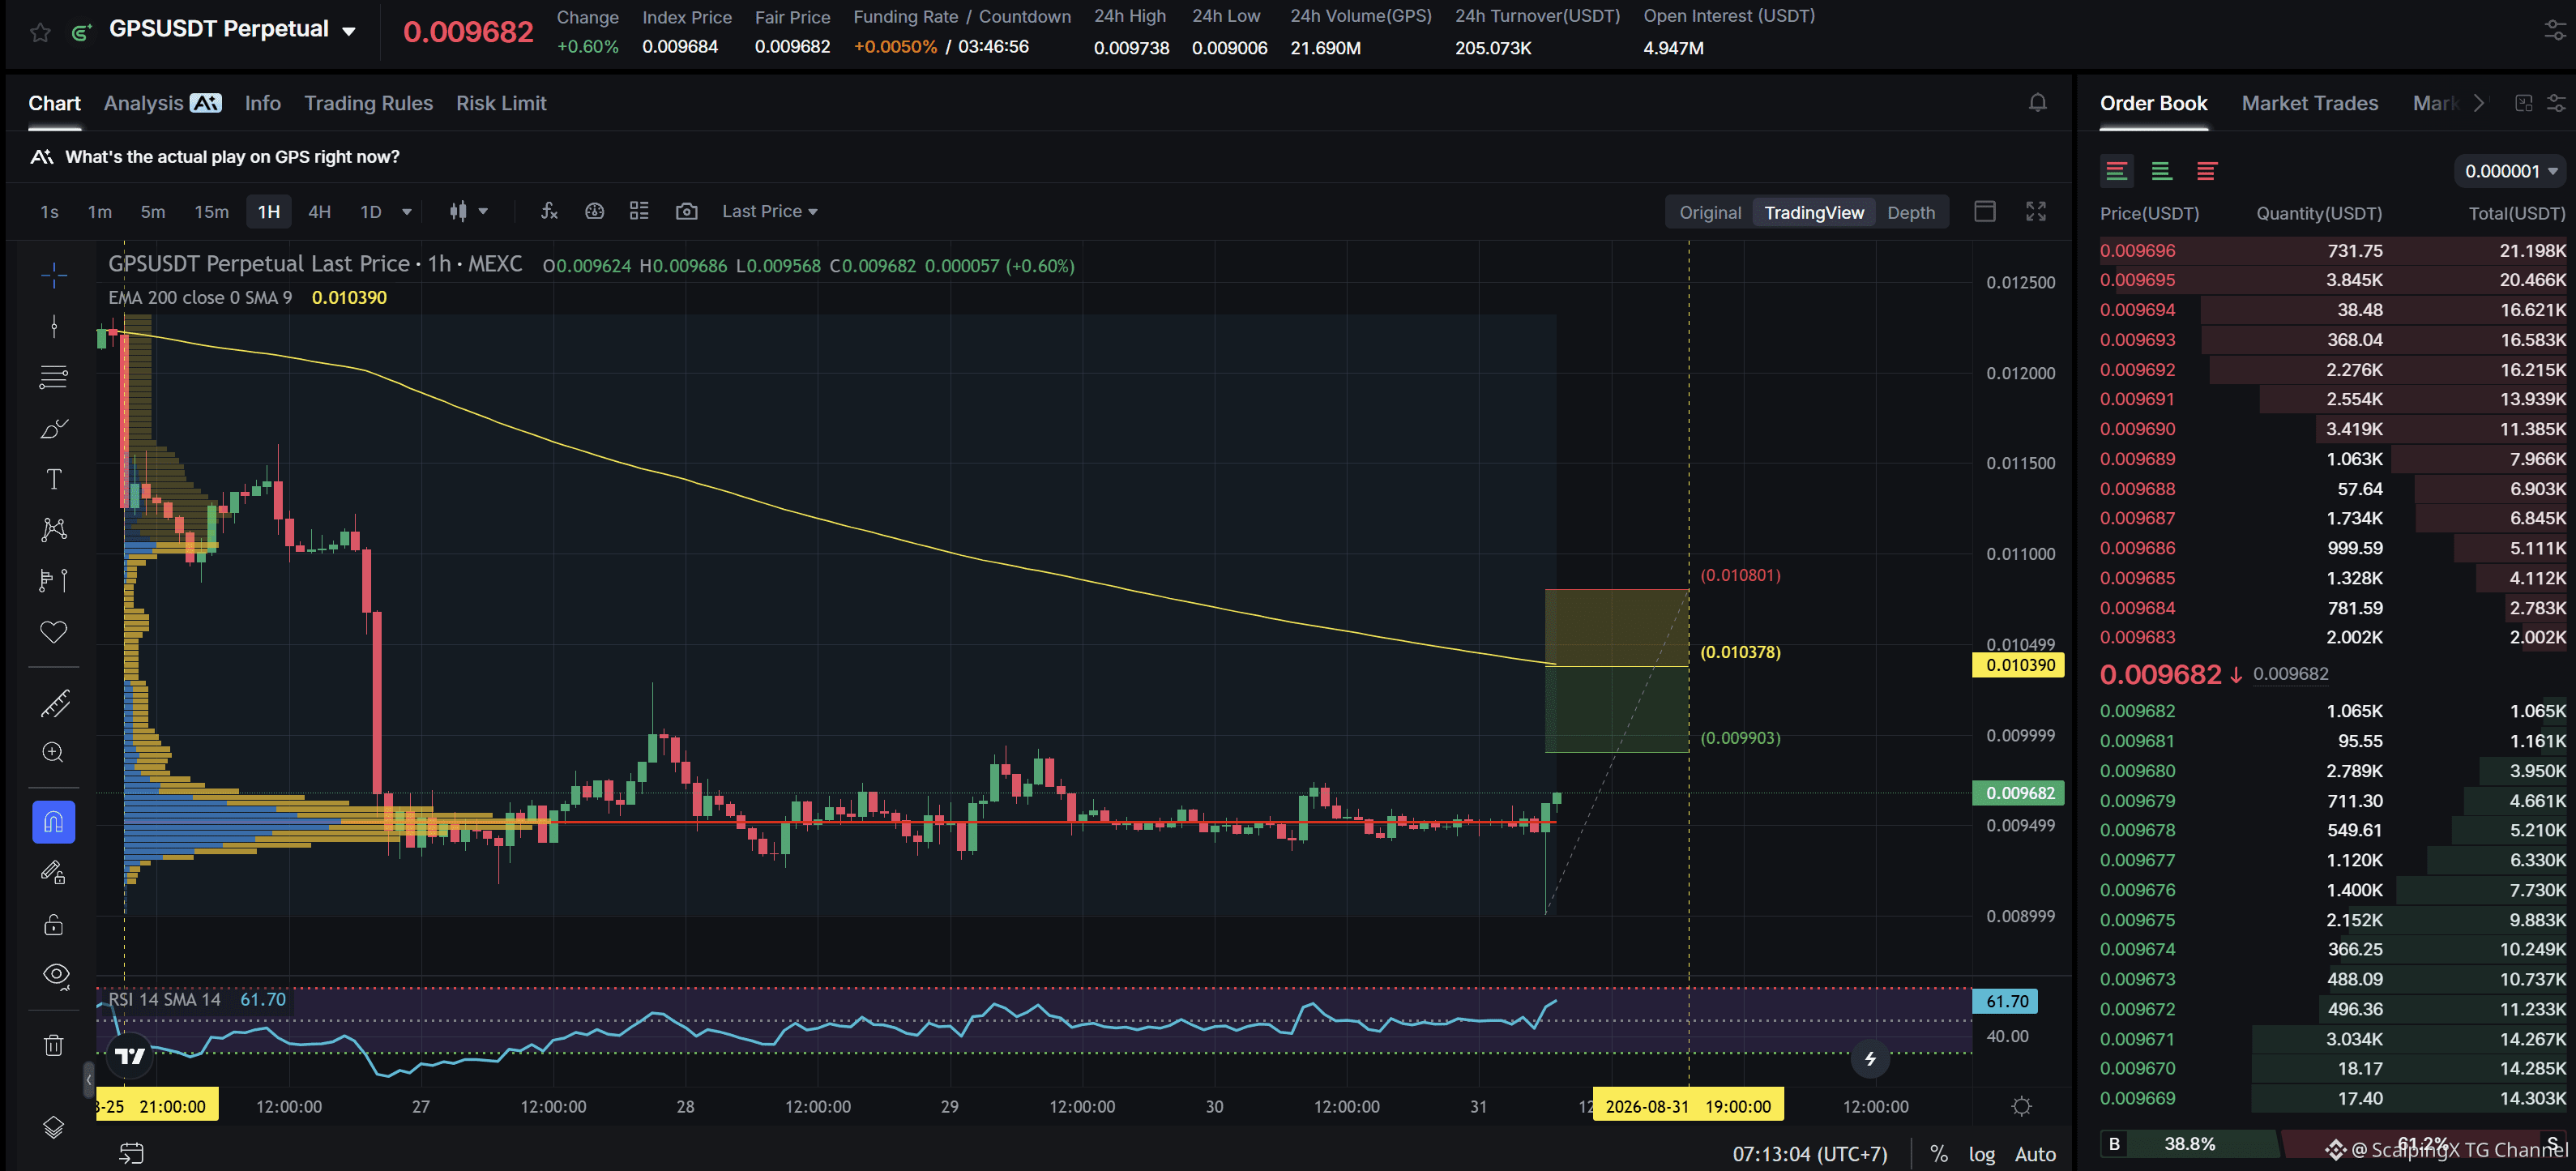Open the Trading Rules tab
Image resolution: width=2576 pixels, height=1171 pixels.
pos(369,103)
